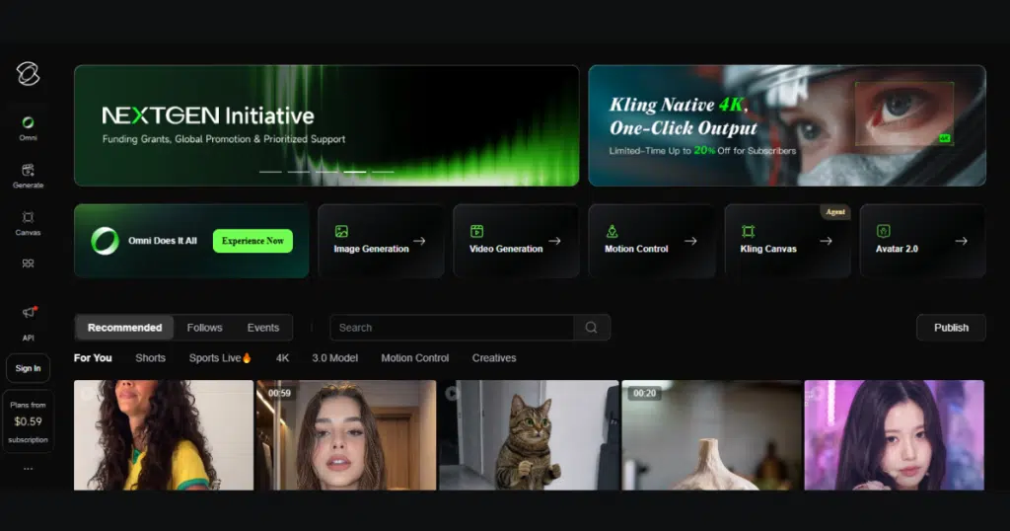Click the green Omni ring icon
Image resolution: width=1010 pixels, height=531 pixels.
105,241
